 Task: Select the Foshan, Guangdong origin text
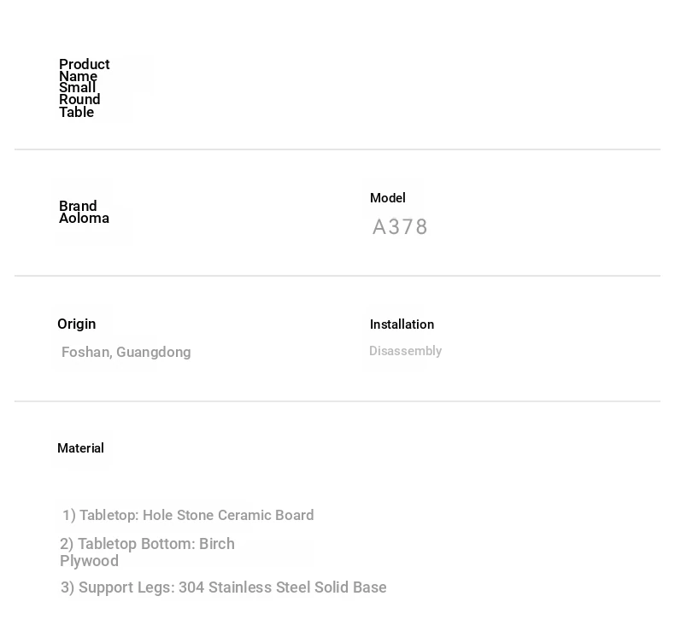click(126, 353)
